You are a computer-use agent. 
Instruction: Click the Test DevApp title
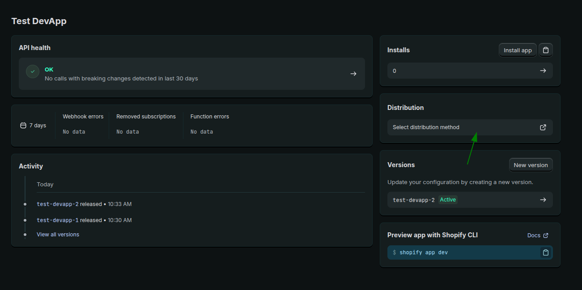[38, 21]
